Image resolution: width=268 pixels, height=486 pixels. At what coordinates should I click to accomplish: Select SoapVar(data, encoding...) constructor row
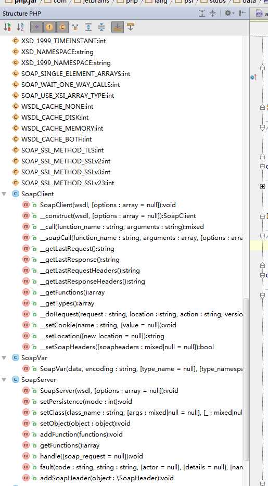point(141,369)
